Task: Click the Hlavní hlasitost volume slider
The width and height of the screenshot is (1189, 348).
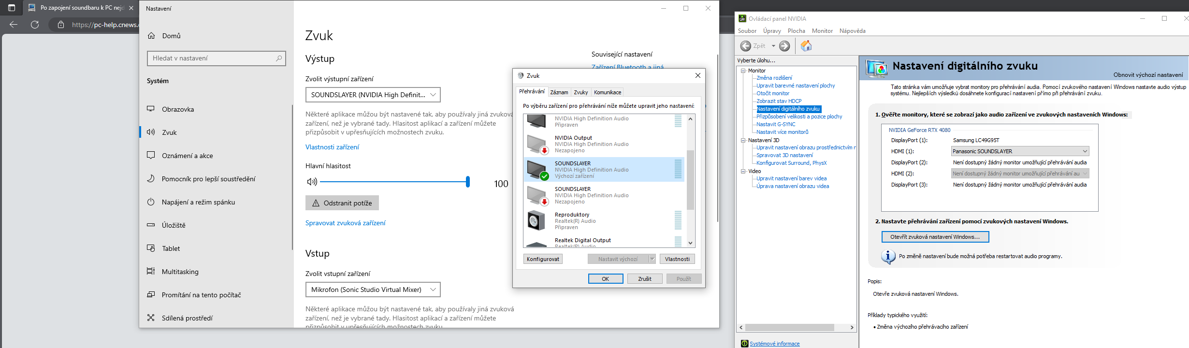Action: (394, 182)
